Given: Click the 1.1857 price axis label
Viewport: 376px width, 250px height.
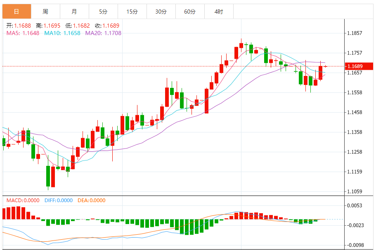Looking at the screenshot, I should (x=355, y=33).
